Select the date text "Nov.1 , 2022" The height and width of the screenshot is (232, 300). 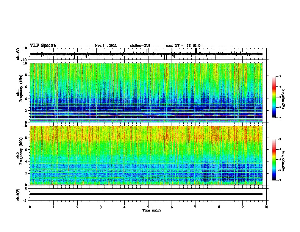(x=106, y=45)
